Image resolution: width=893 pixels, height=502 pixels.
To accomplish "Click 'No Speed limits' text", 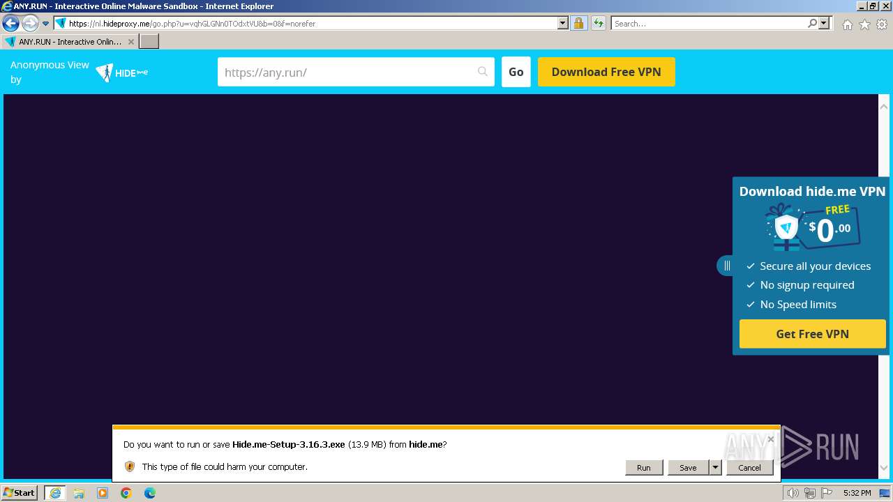I will 798,305.
